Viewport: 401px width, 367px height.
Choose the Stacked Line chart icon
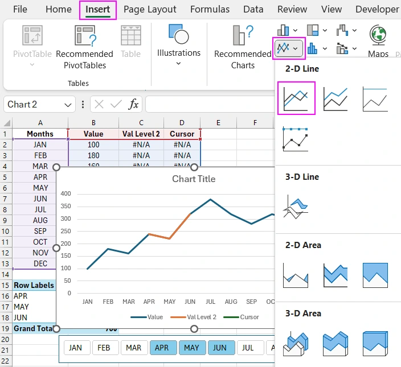(x=335, y=98)
